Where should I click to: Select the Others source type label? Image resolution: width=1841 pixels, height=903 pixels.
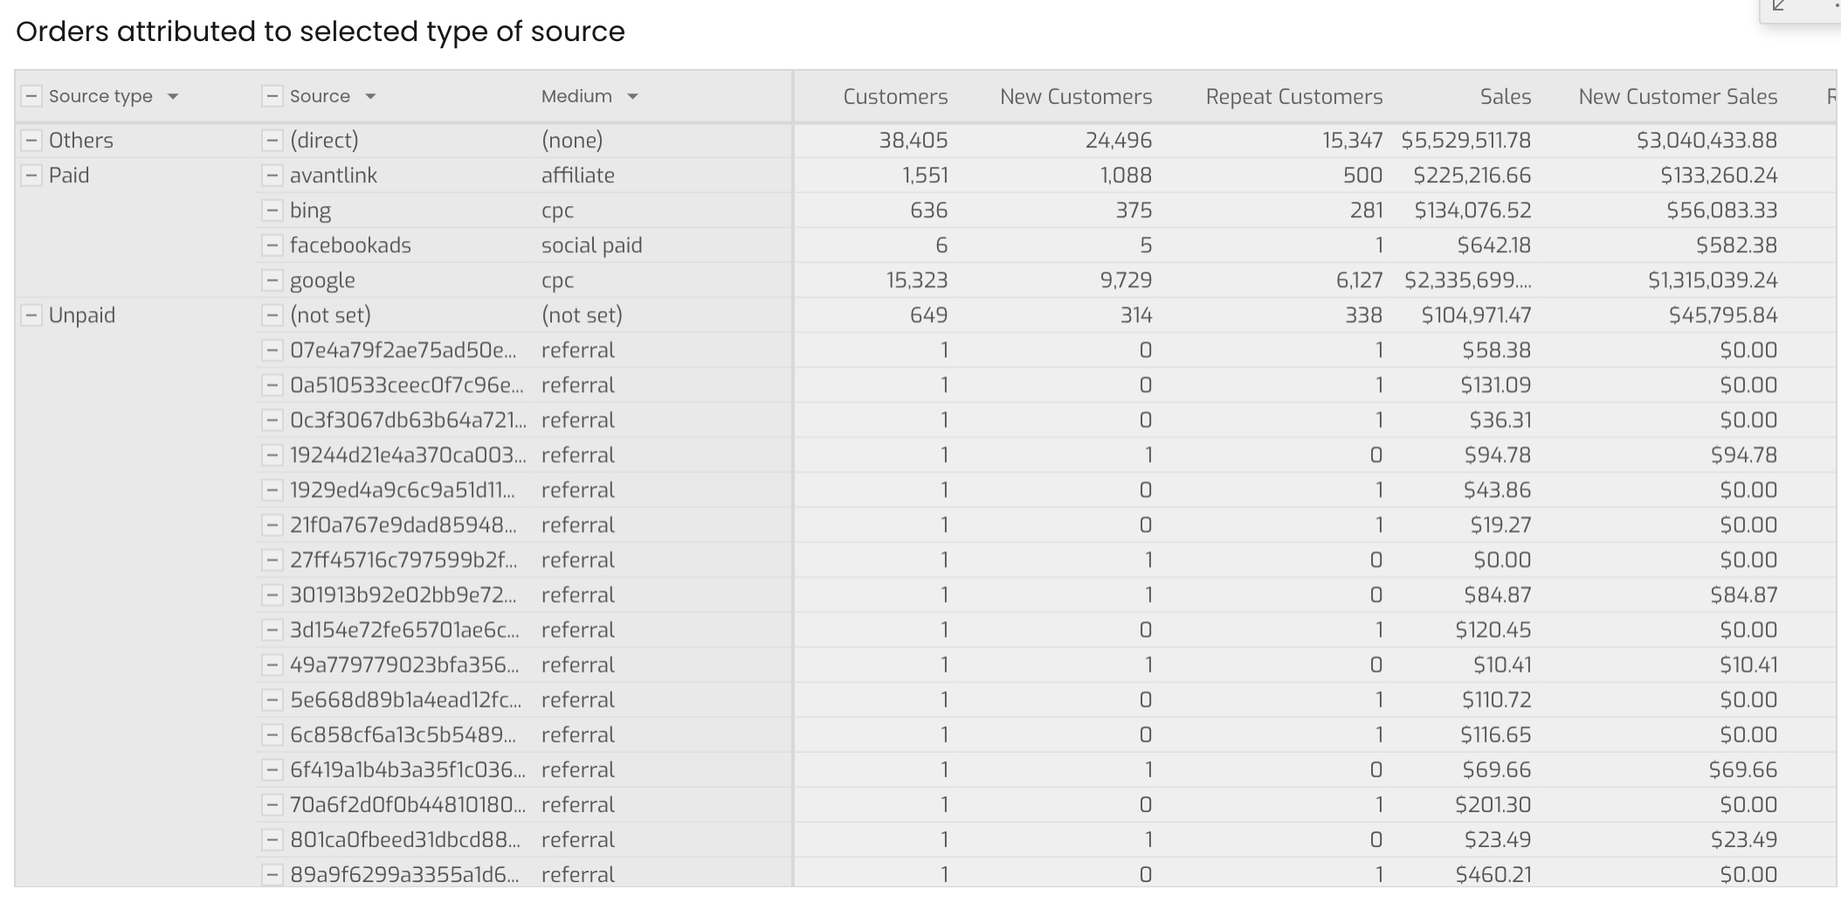point(81,140)
